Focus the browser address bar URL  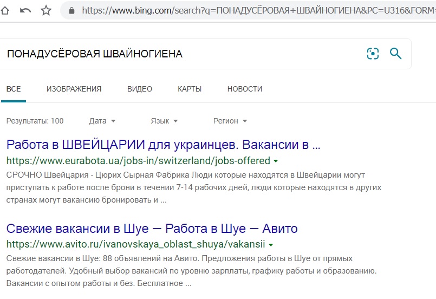coord(258,11)
